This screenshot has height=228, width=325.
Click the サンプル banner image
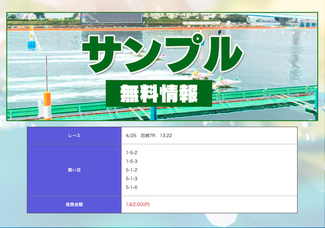click(x=162, y=67)
